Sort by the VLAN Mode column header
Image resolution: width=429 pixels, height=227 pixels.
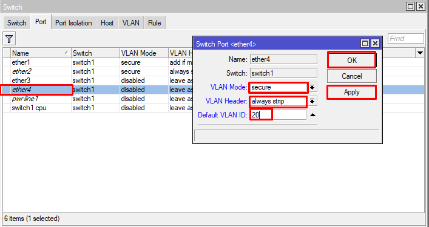pos(144,53)
